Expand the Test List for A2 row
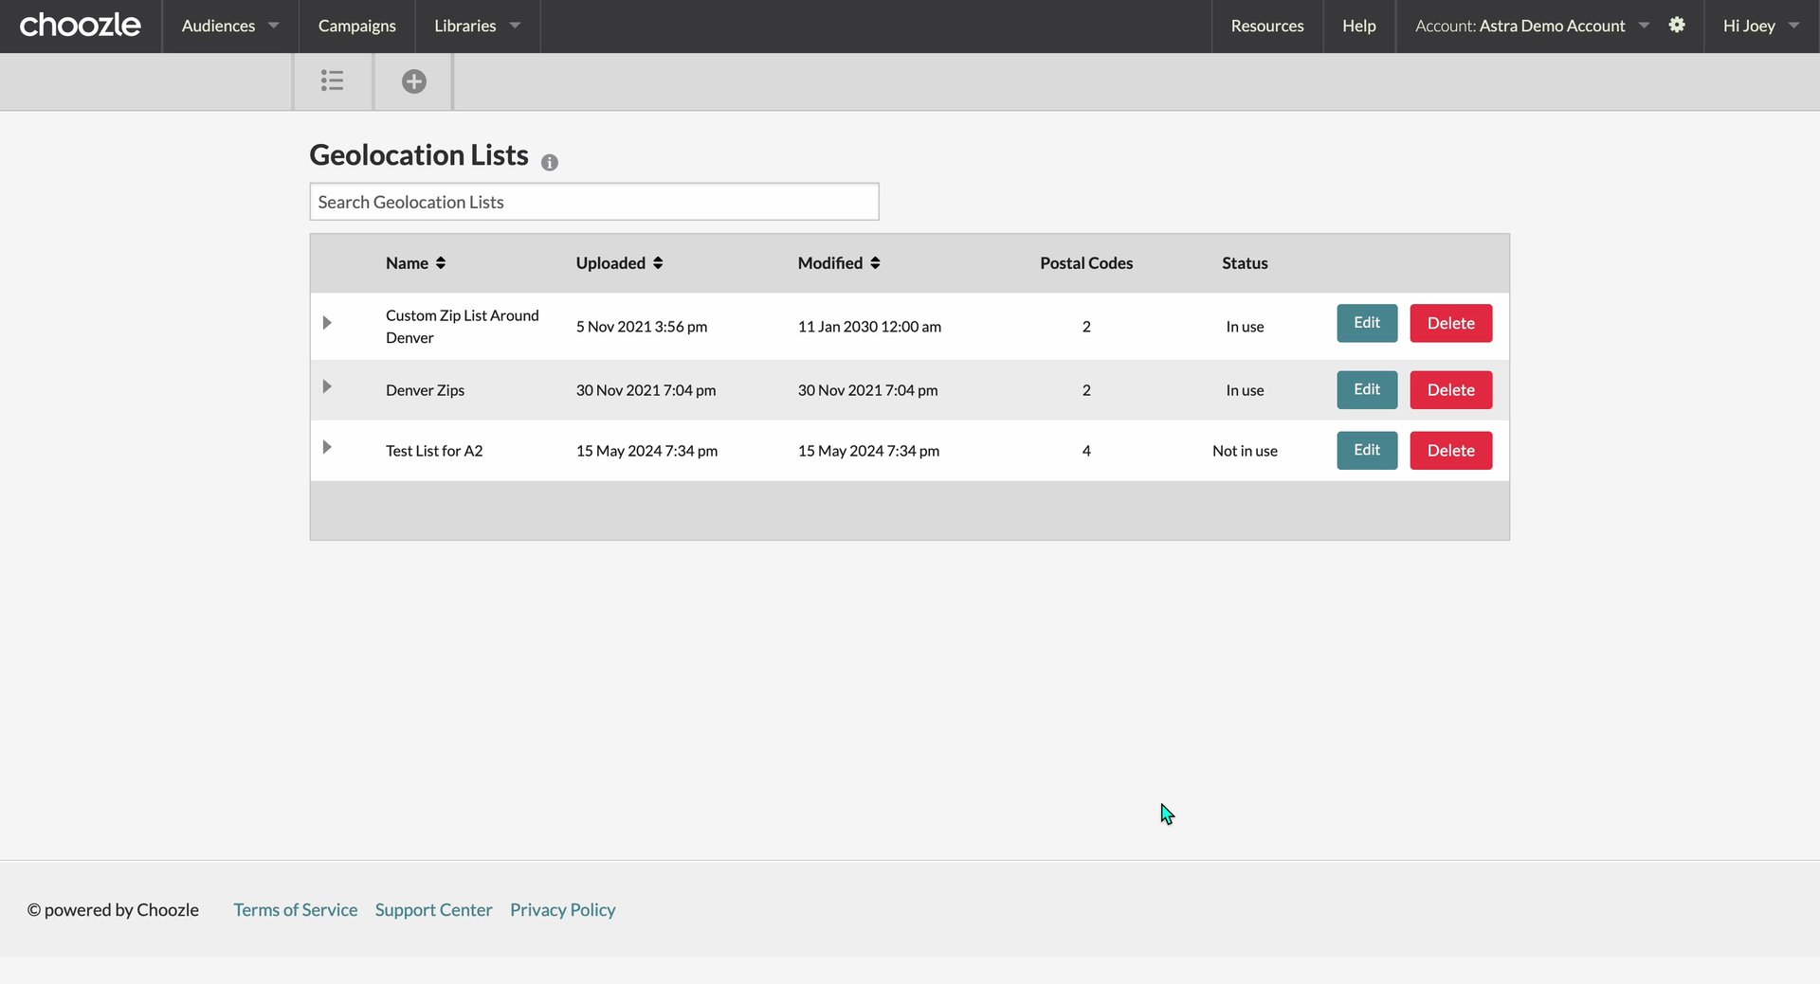This screenshot has height=984, width=1820. pos(327,447)
